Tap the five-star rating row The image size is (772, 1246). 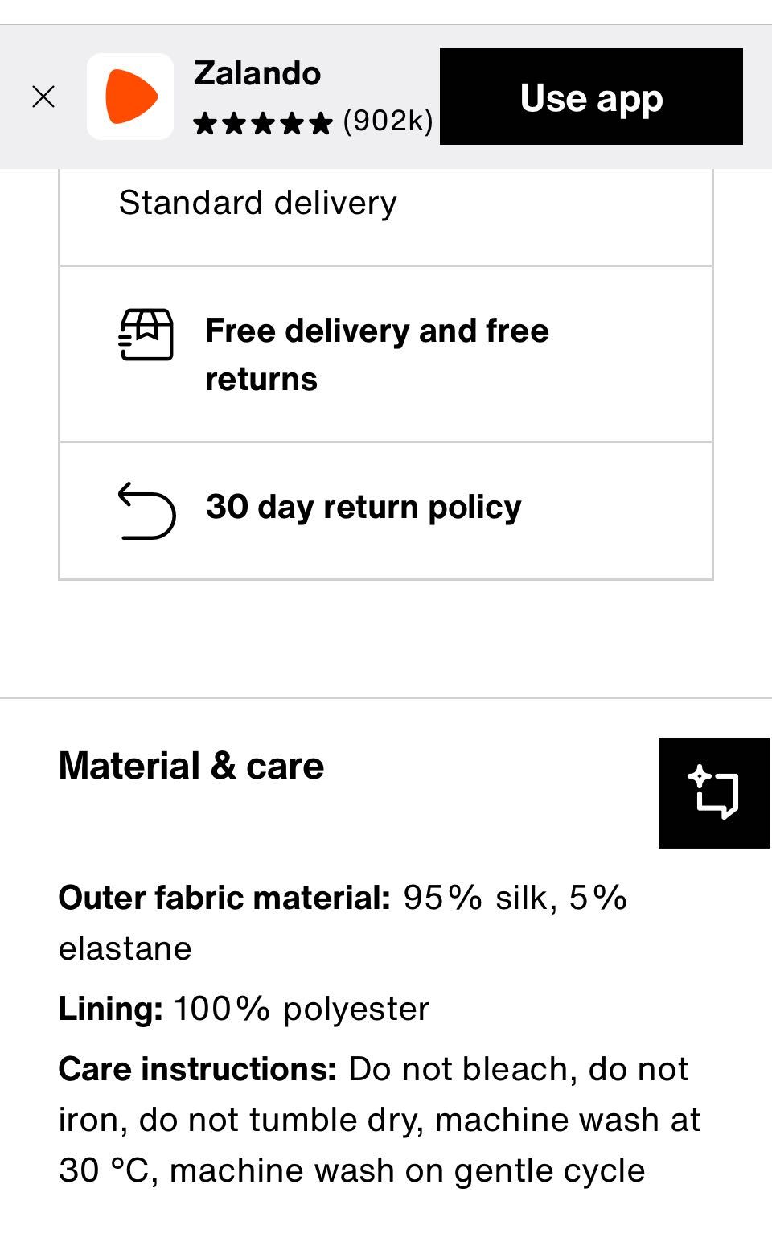[263, 123]
